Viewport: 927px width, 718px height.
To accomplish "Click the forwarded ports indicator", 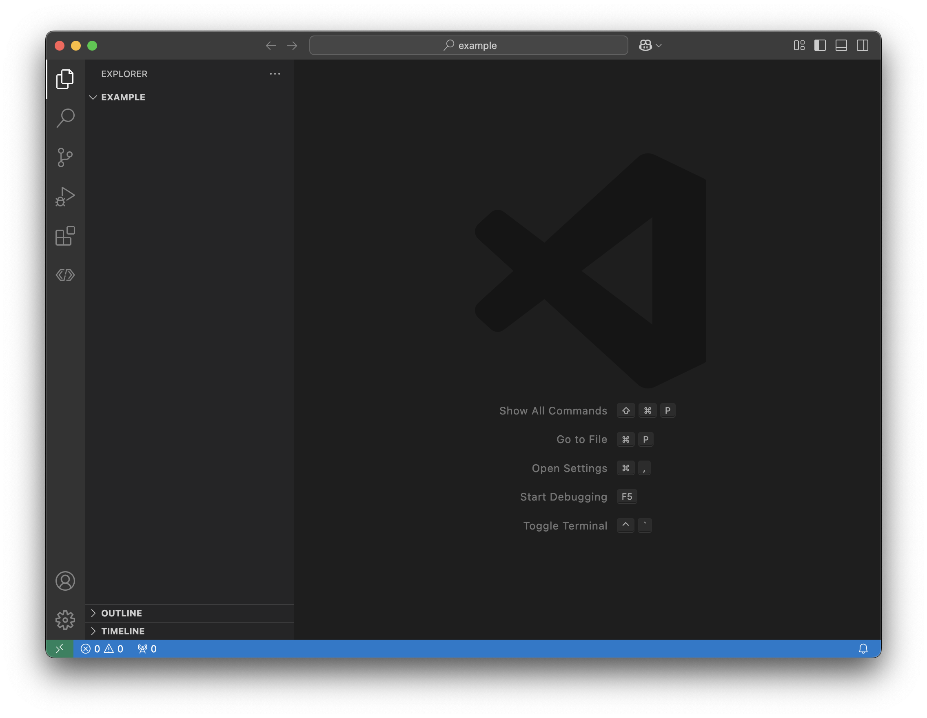I will pyautogui.click(x=147, y=649).
